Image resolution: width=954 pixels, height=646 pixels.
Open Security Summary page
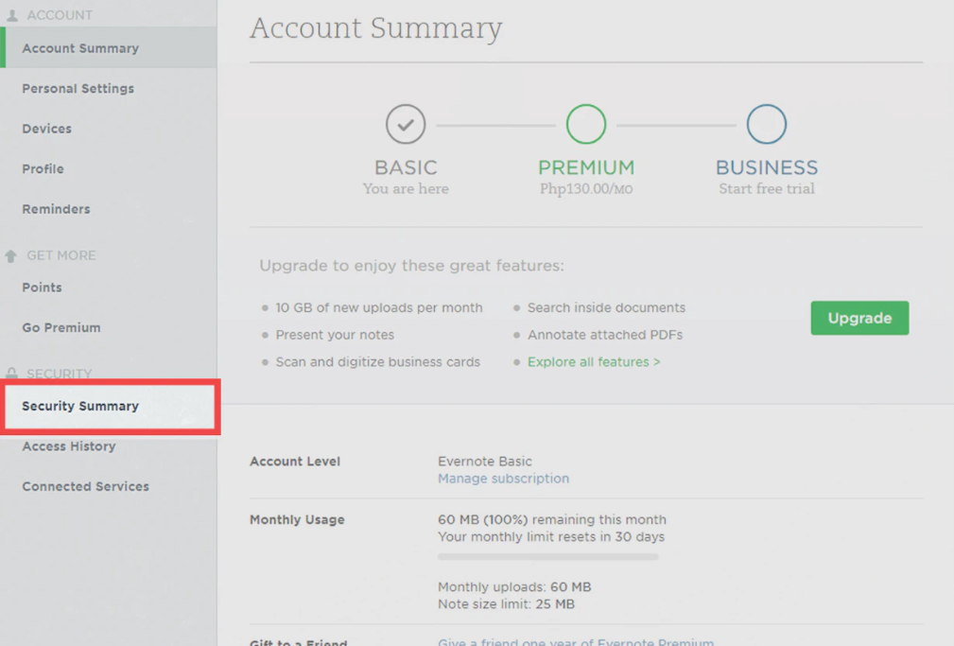click(x=110, y=406)
